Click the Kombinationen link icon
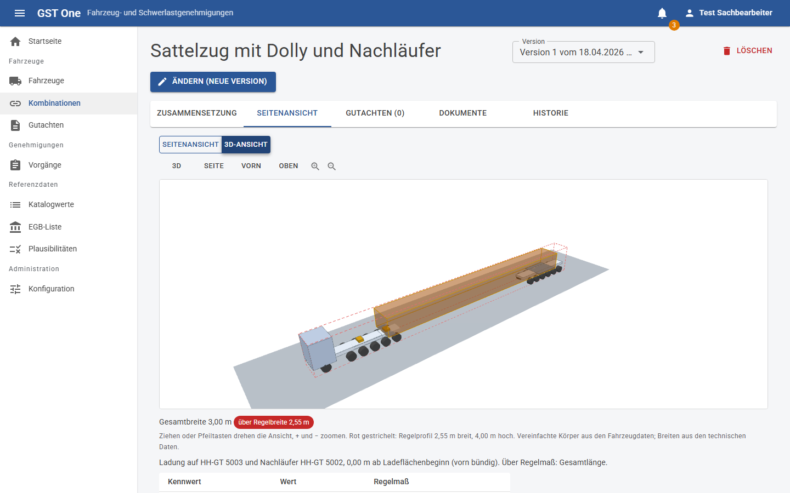Screen dimensions: 790x493 [x=15, y=104]
